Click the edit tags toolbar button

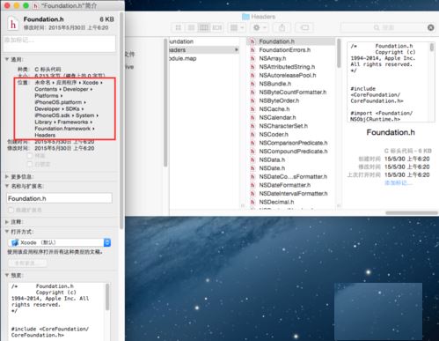tap(304, 27)
